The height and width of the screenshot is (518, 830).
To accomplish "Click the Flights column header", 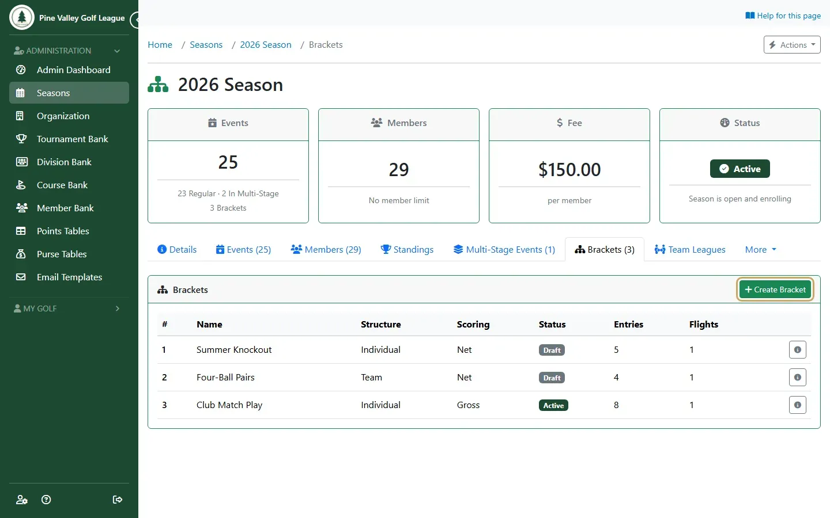I will (x=704, y=325).
